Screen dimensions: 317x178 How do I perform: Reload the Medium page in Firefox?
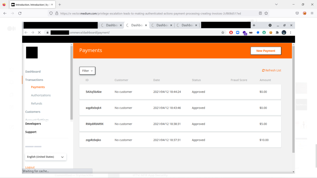pyautogui.click(x=20, y=13)
